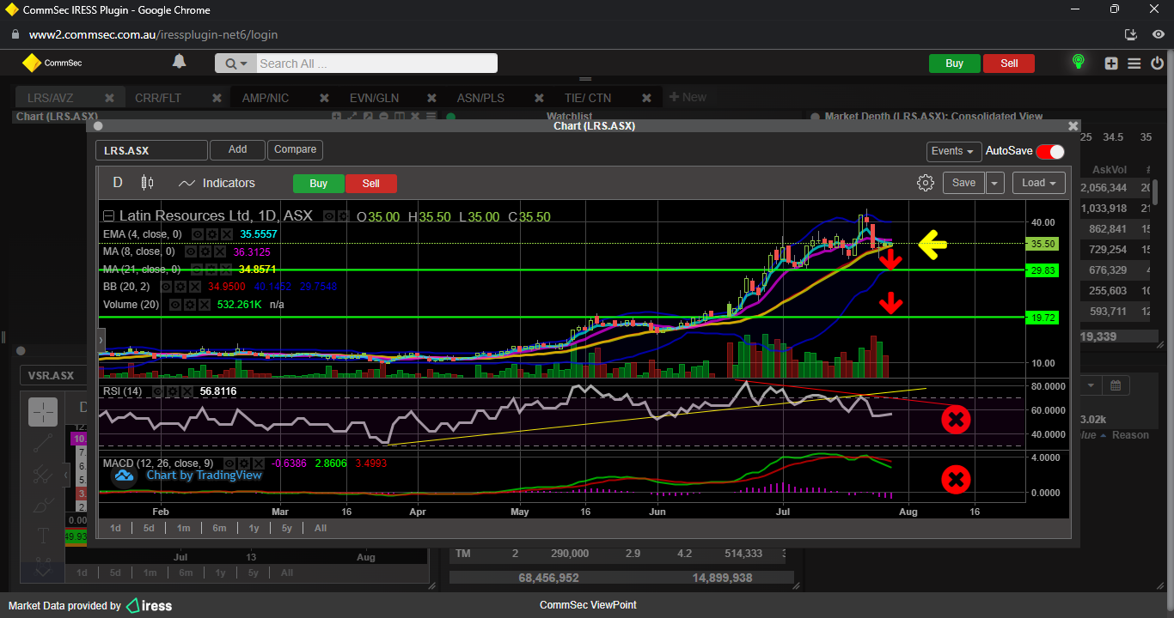Screen dimensions: 1174x618
Task: Open settings gear for RSI (14)
Action: (173, 391)
